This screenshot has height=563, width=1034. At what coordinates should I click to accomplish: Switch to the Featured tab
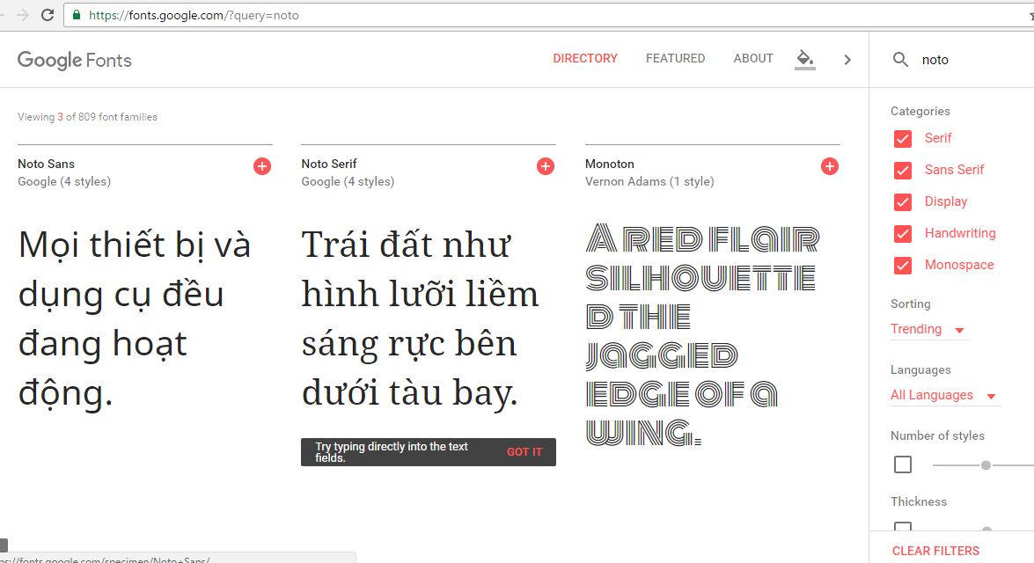[675, 58]
